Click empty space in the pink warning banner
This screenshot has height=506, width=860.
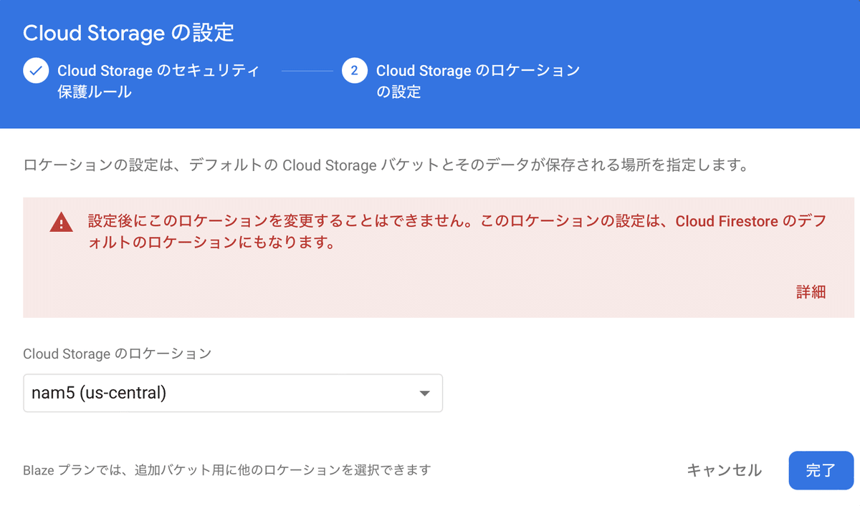pyautogui.click(x=430, y=286)
